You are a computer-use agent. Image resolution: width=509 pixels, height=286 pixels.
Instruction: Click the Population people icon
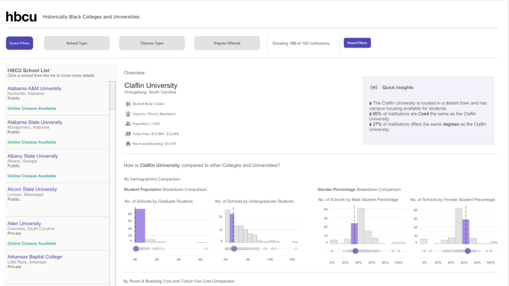pos(127,124)
